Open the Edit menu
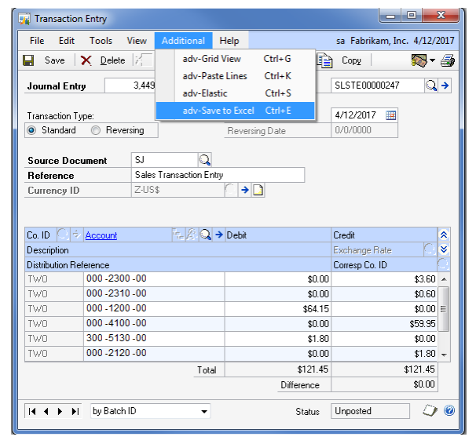The height and width of the screenshot is (444, 476). click(67, 41)
